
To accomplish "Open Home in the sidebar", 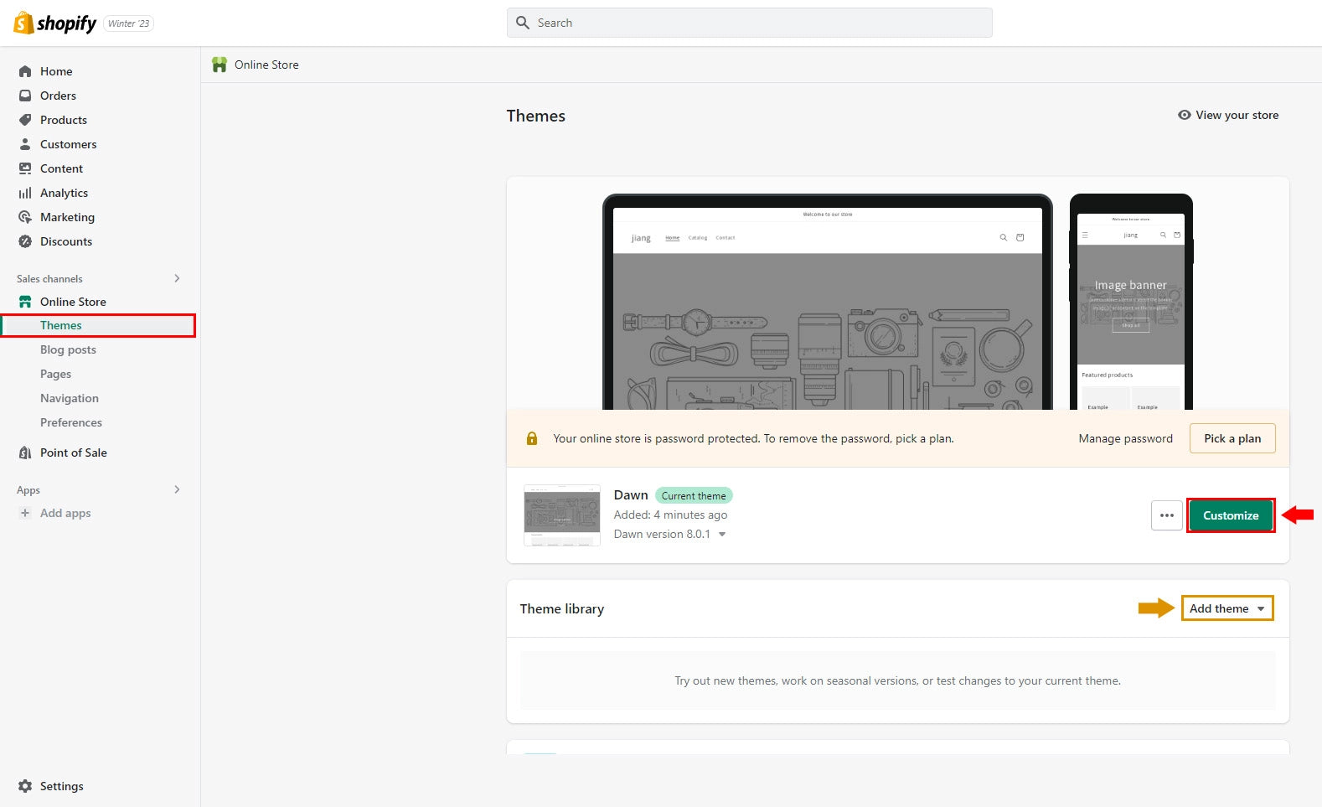I will click(x=56, y=71).
